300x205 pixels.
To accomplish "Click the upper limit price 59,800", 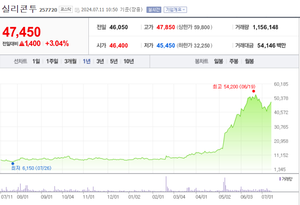I will 202,27.
